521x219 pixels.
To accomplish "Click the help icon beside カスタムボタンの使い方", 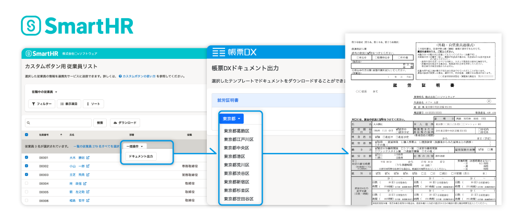I will [120, 76].
